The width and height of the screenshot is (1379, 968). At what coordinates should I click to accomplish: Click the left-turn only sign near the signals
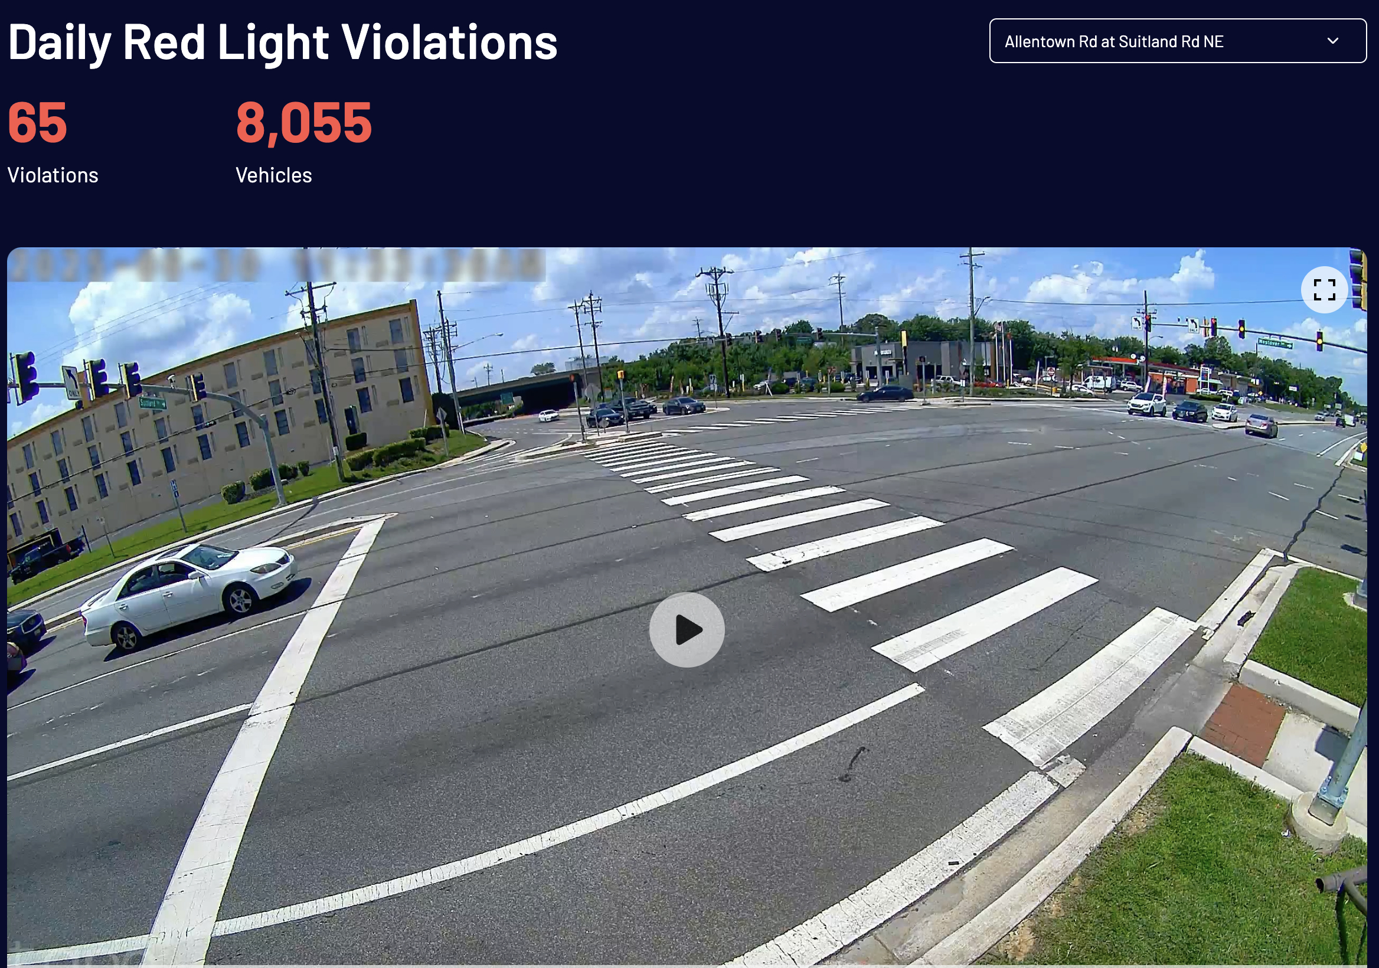point(71,382)
